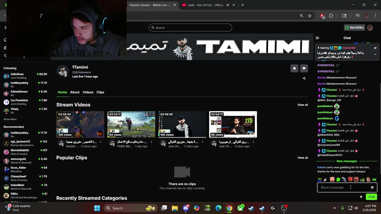Open Microsoft Edge from taskbar
This screenshot has width=381, height=214.
[218, 208]
